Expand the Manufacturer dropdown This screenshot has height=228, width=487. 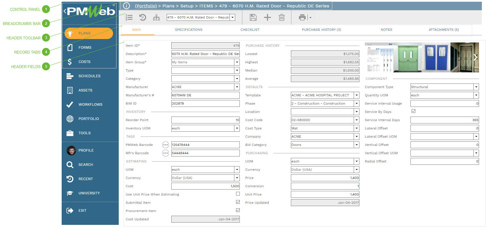click(237, 87)
